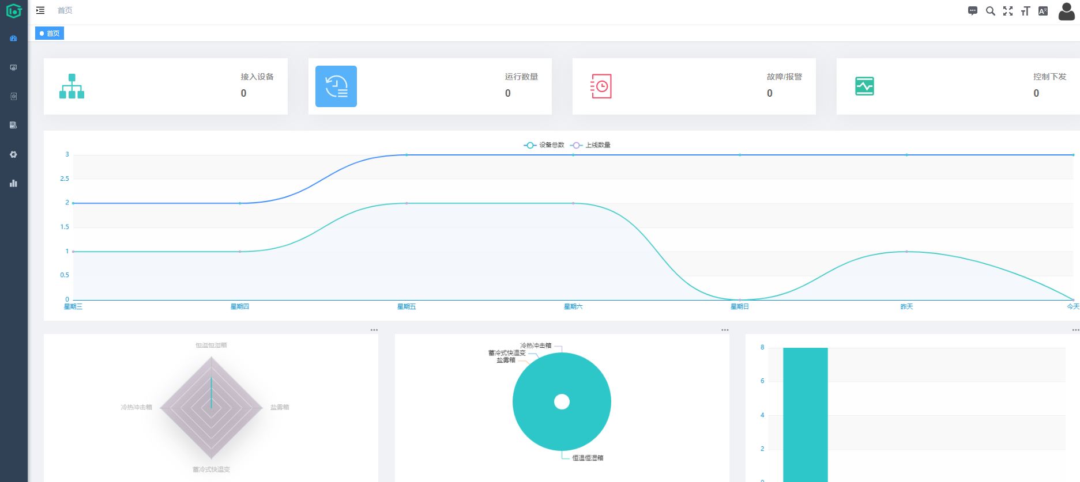Open the device record sidebar icon
Image resolution: width=1080 pixels, height=482 pixels.
pos(13,96)
